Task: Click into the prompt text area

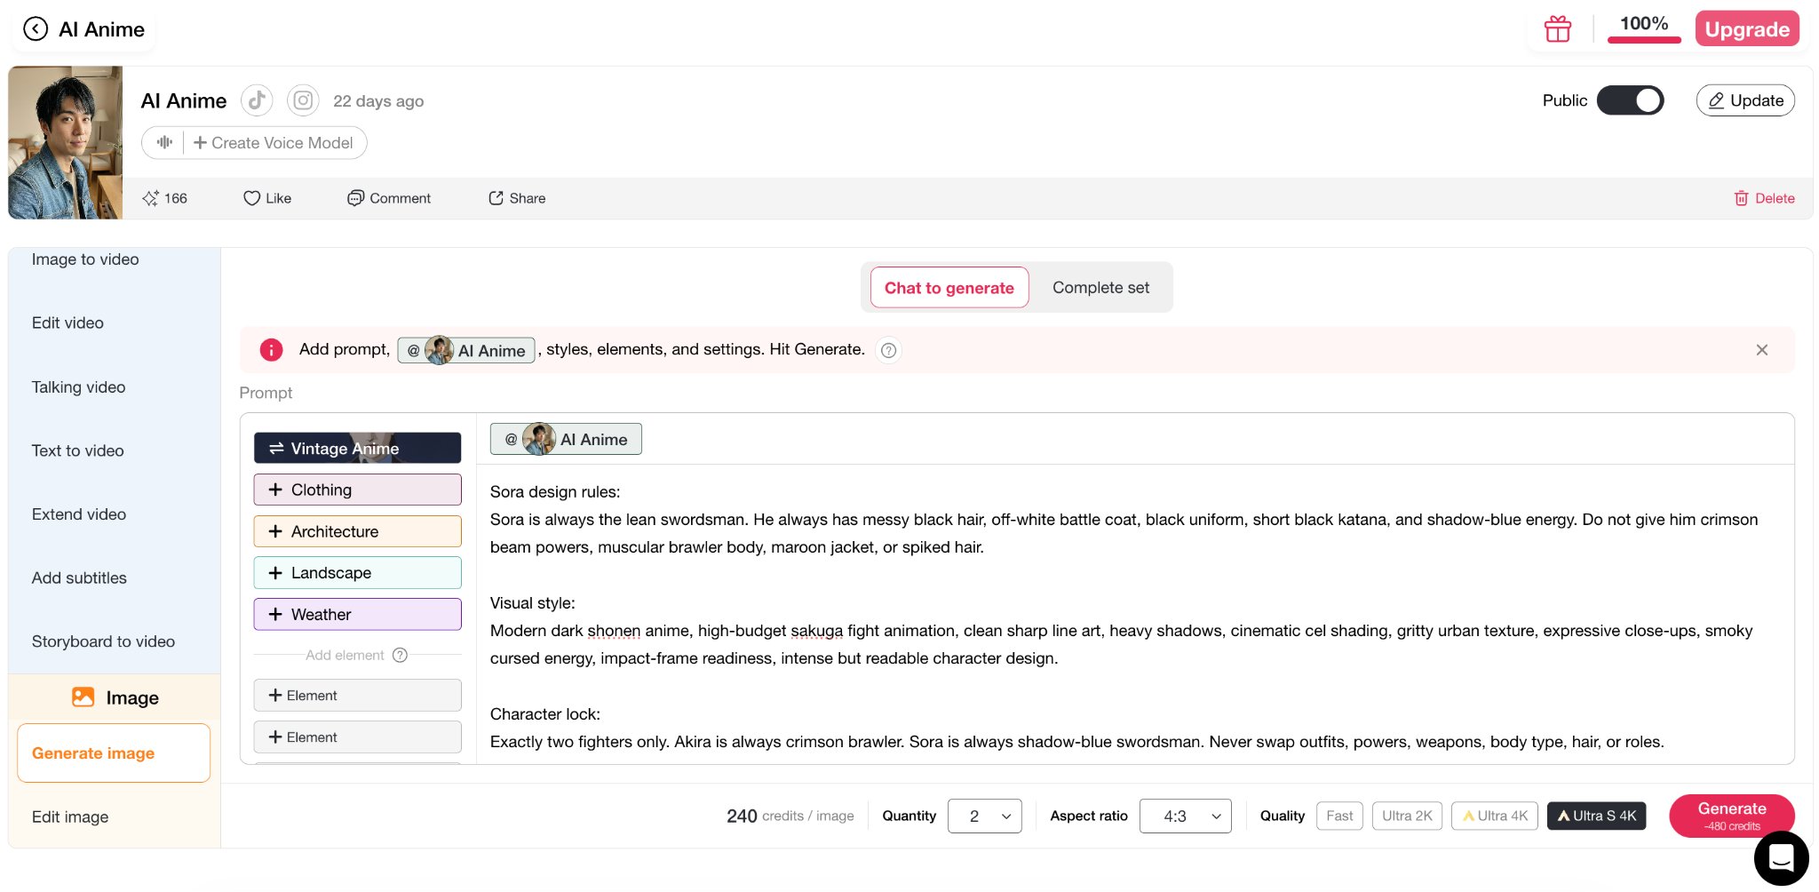Action: tap(1135, 613)
